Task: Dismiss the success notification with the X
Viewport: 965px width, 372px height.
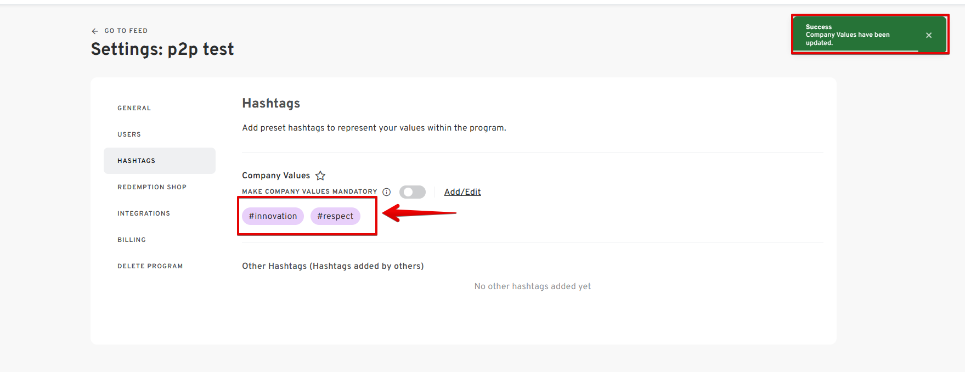Action: pyautogui.click(x=929, y=35)
